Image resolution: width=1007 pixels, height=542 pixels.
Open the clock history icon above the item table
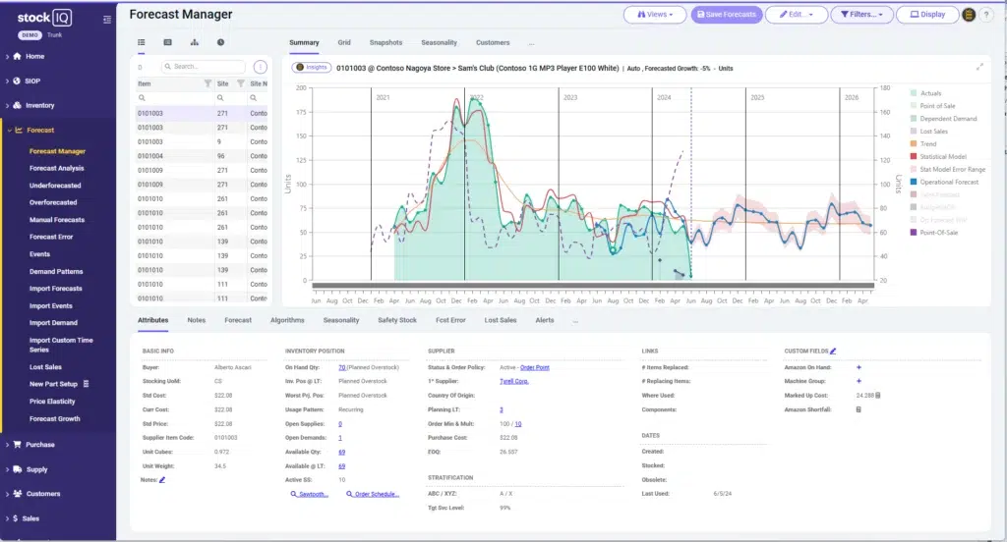tap(220, 42)
